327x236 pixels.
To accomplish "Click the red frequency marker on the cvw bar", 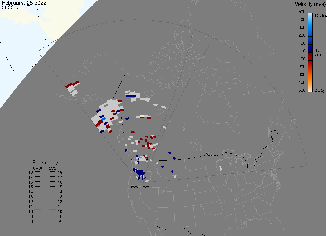I will click(x=38, y=209).
